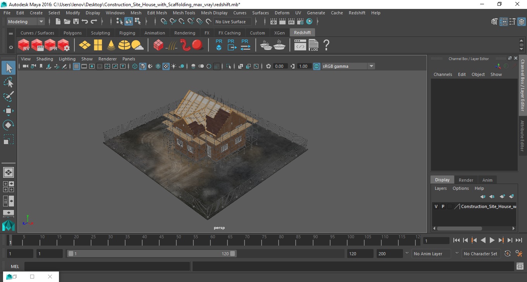Open the No Anim Layer dropdown
This screenshot has width=527, height=282.
[432, 254]
